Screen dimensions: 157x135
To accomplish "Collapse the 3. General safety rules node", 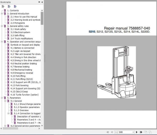I will [x=2, y=26].
